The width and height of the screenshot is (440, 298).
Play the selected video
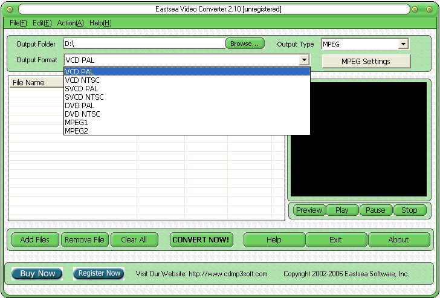tap(342, 210)
